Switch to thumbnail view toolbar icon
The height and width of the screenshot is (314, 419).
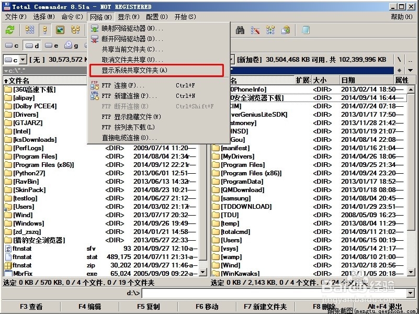coord(60,30)
